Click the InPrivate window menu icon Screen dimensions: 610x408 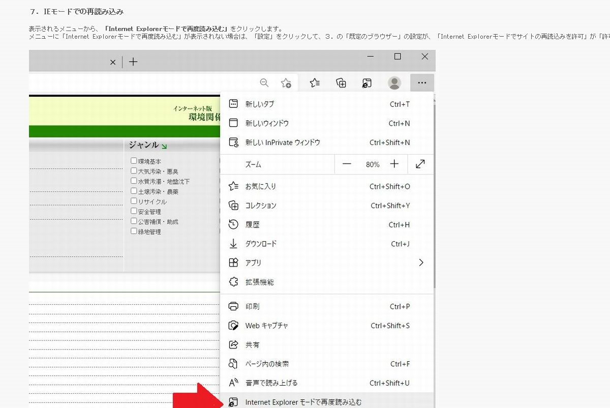[233, 142]
